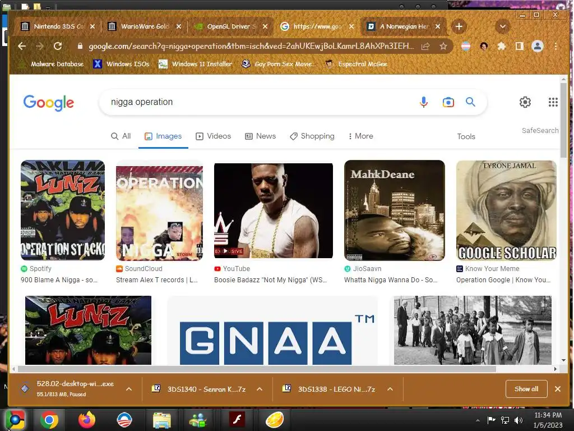This screenshot has width=574, height=431.
Task: Switch to the All results tab
Action: 121,136
